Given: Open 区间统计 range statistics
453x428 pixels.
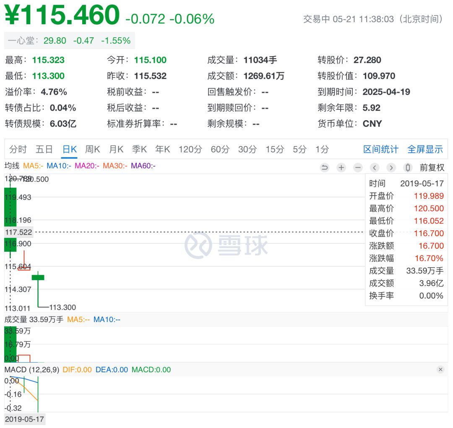Looking at the screenshot, I should coord(381,150).
